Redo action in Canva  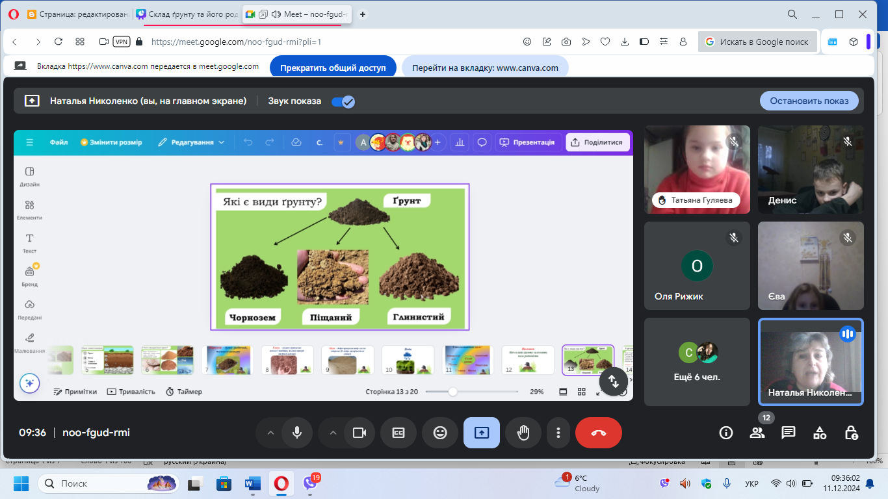pyautogui.click(x=270, y=142)
